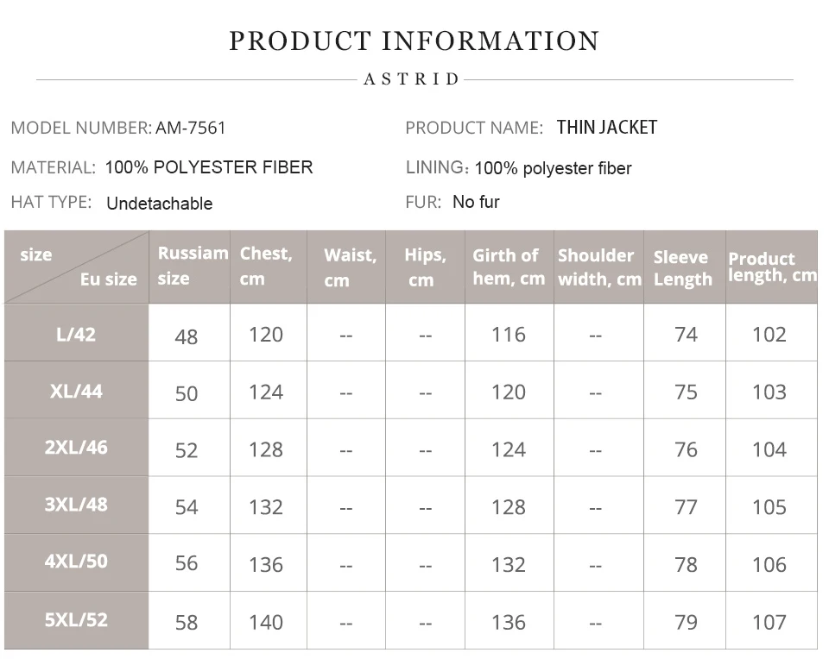Image resolution: width=829 pixels, height=659 pixels.
Task: Click the THIN JACKET product name
Action: coord(606,128)
